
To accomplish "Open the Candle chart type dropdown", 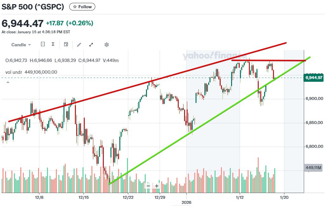I will click(x=21, y=45).
